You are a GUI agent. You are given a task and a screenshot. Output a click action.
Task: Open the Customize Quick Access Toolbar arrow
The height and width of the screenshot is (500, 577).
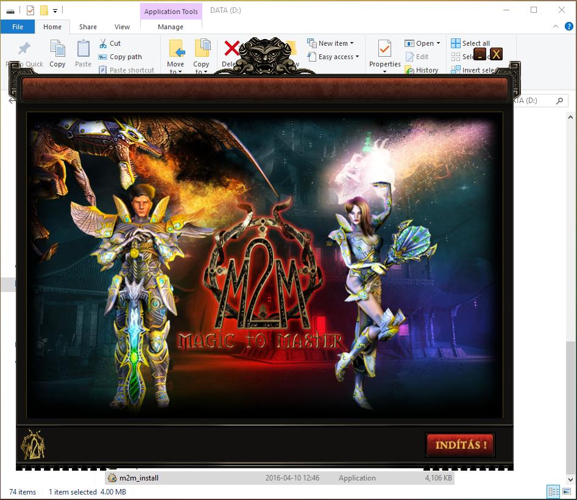click(x=55, y=11)
